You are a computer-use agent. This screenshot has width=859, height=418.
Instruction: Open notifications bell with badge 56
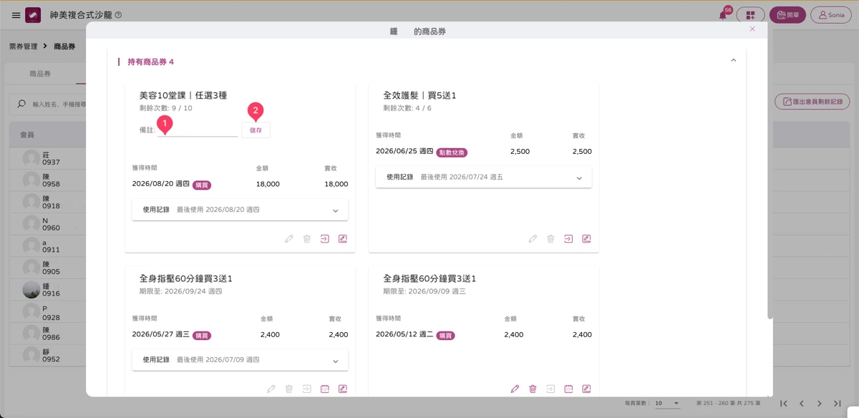click(724, 15)
